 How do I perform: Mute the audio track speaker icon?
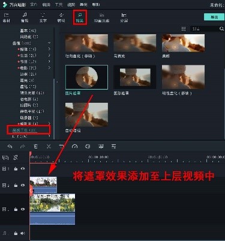[x=23, y=233]
